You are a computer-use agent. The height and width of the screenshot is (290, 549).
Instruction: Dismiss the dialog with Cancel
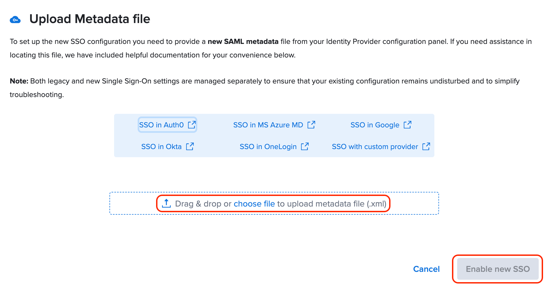pyautogui.click(x=426, y=269)
